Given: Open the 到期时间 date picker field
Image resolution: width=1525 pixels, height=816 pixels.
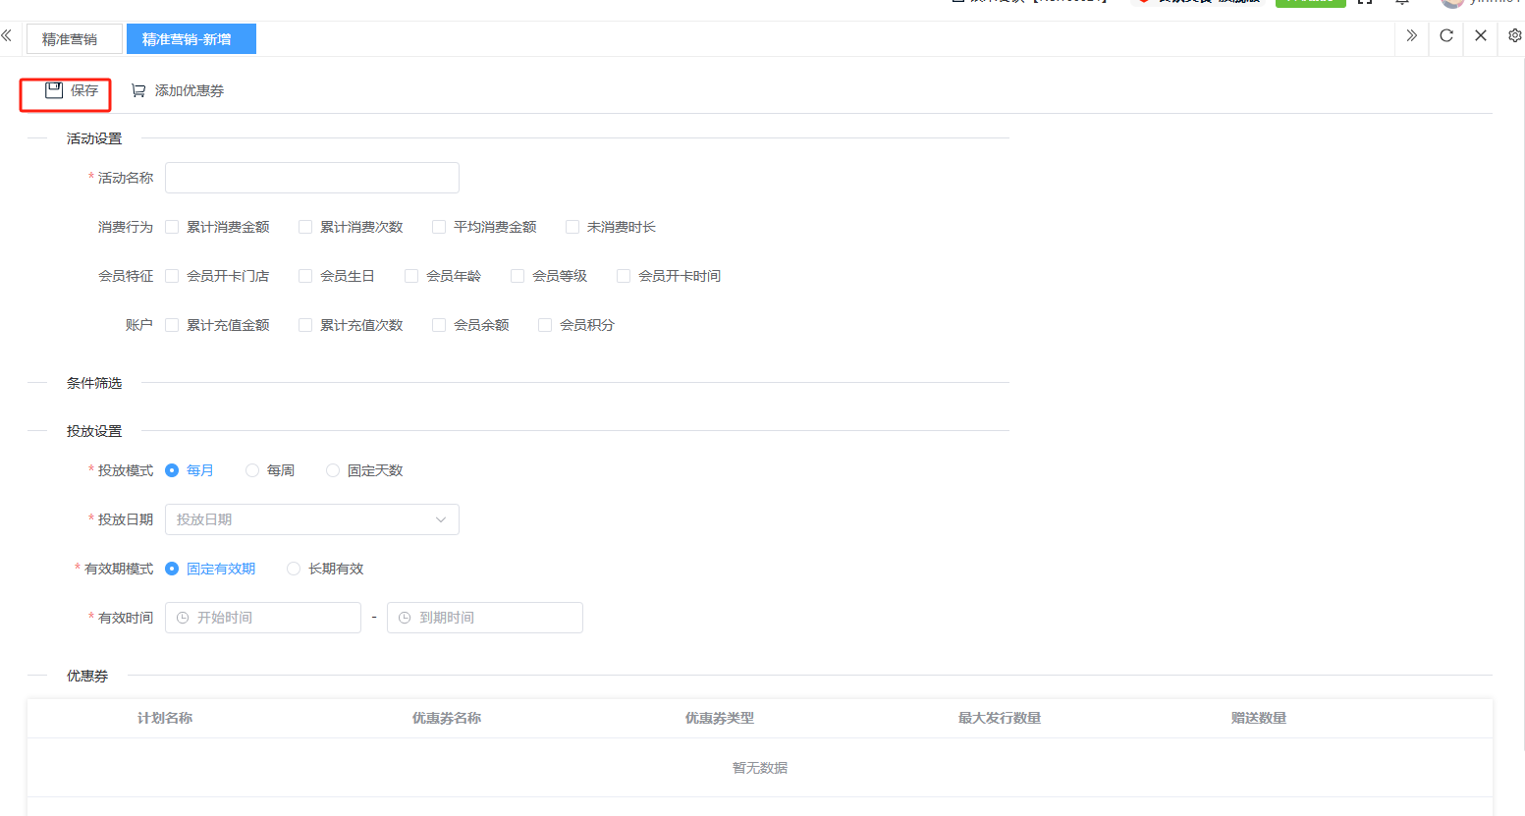Looking at the screenshot, I should coord(484,618).
